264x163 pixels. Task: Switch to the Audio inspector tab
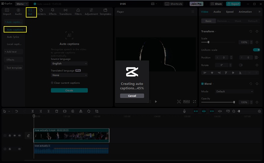point(217,12)
